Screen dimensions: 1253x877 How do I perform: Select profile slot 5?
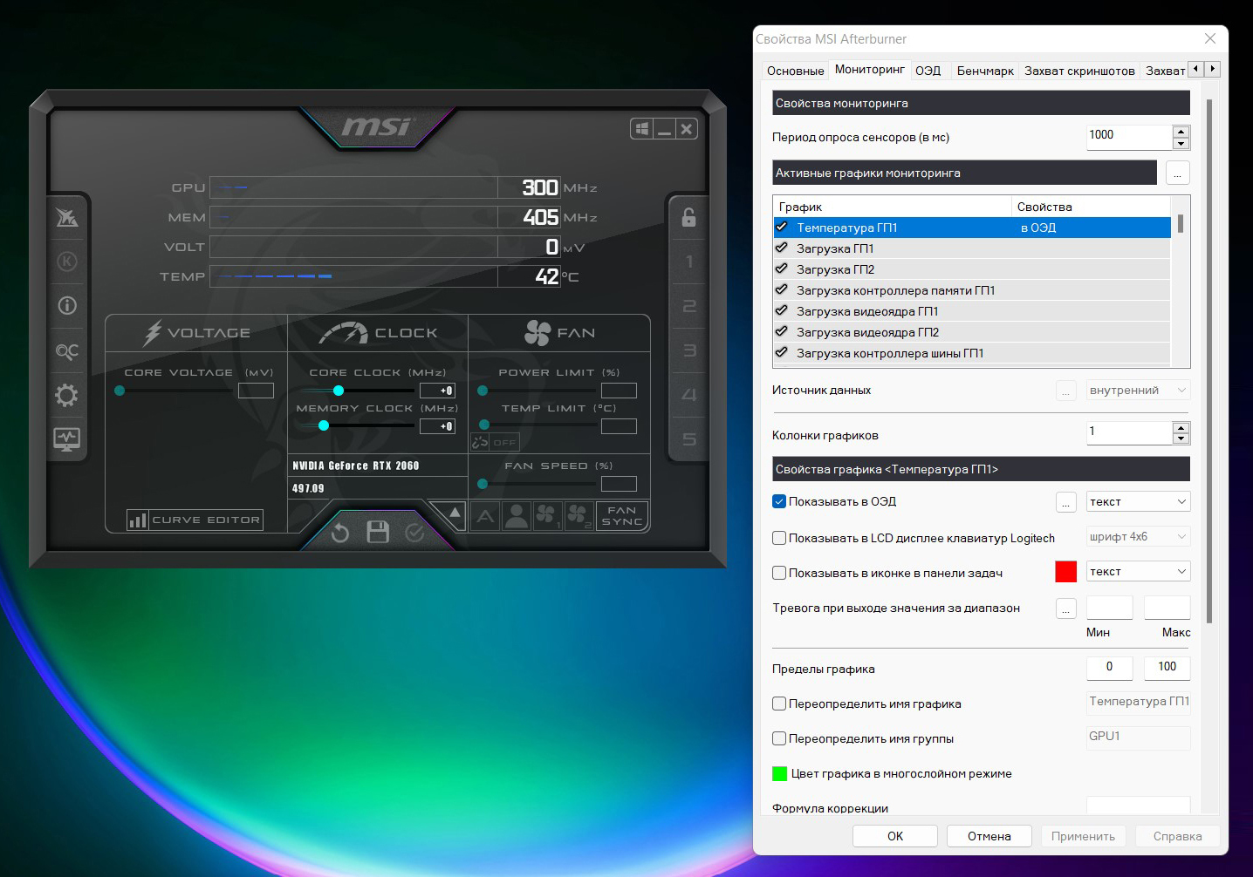coord(688,439)
